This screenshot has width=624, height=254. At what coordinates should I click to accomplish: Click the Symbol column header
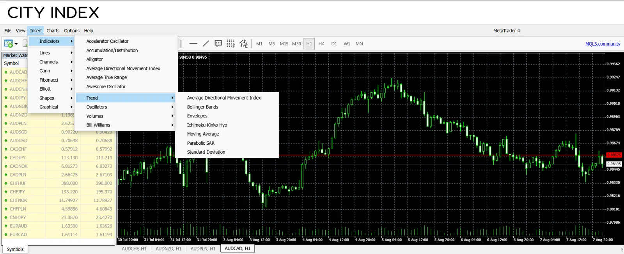pos(11,63)
